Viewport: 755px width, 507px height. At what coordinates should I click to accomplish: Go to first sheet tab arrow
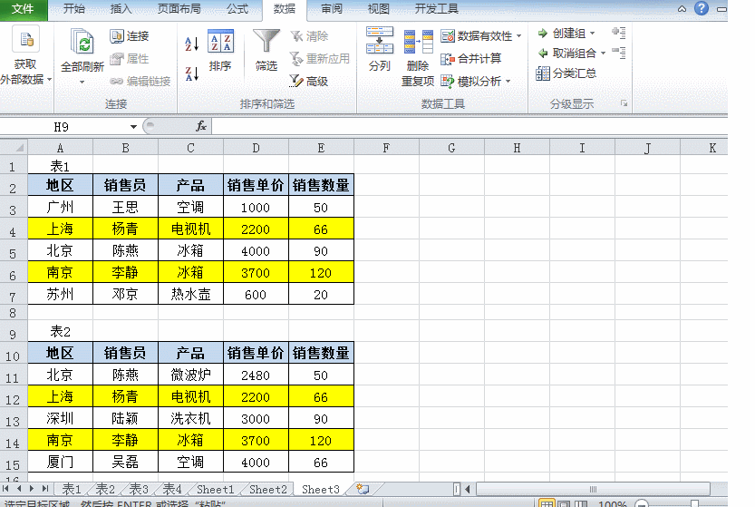(5, 489)
